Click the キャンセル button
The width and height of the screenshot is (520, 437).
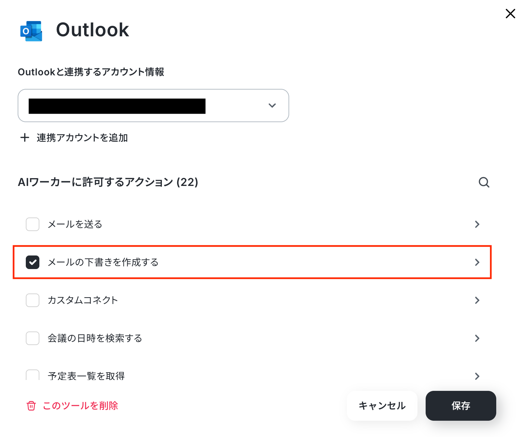tap(382, 406)
